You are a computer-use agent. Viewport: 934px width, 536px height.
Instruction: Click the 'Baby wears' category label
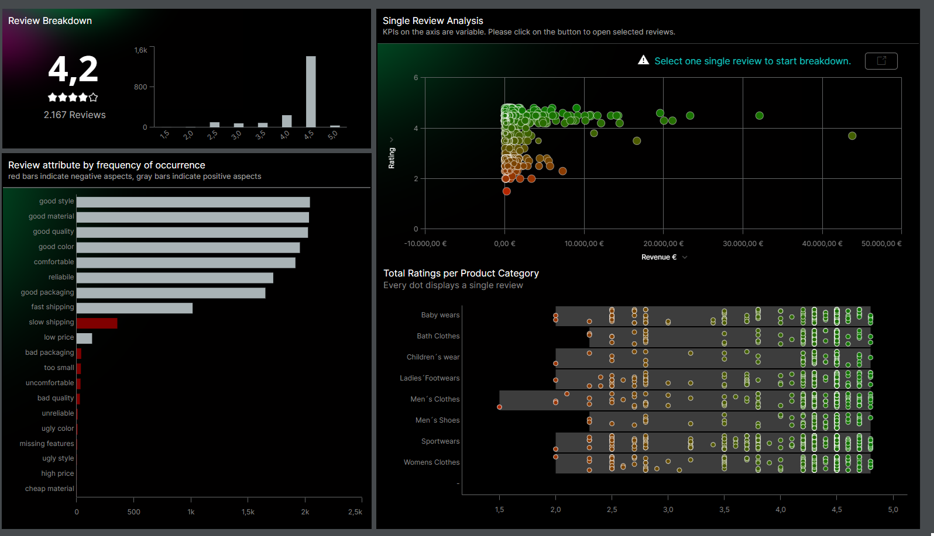click(x=440, y=315)
